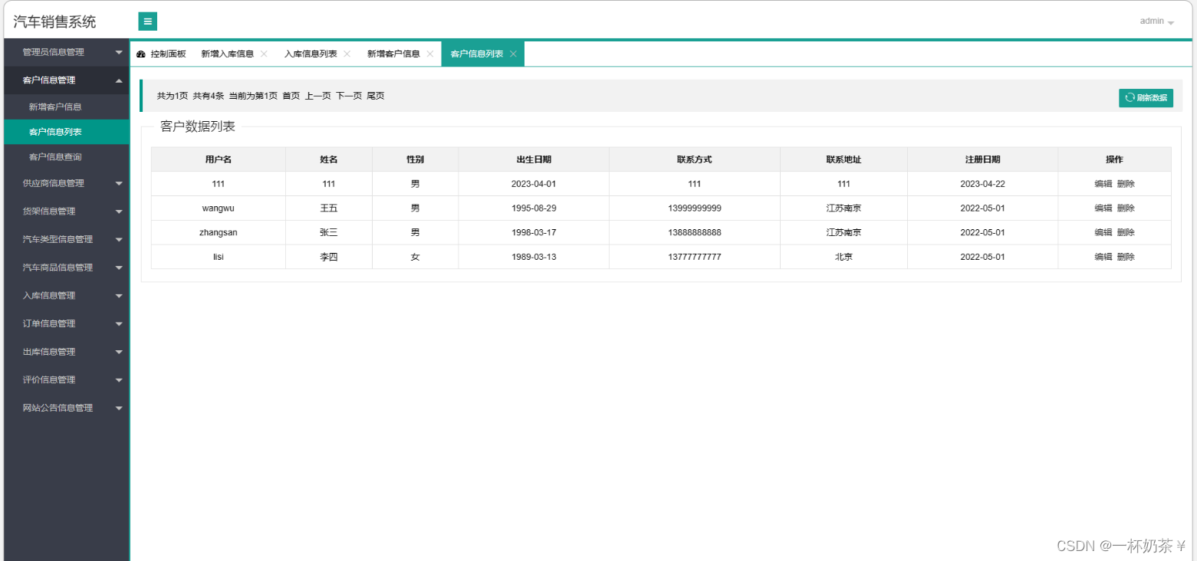This screenshot has width=1197, height=561.
Task: Click the 客户数据列表 section title
Action: click(x=198, y=126)
